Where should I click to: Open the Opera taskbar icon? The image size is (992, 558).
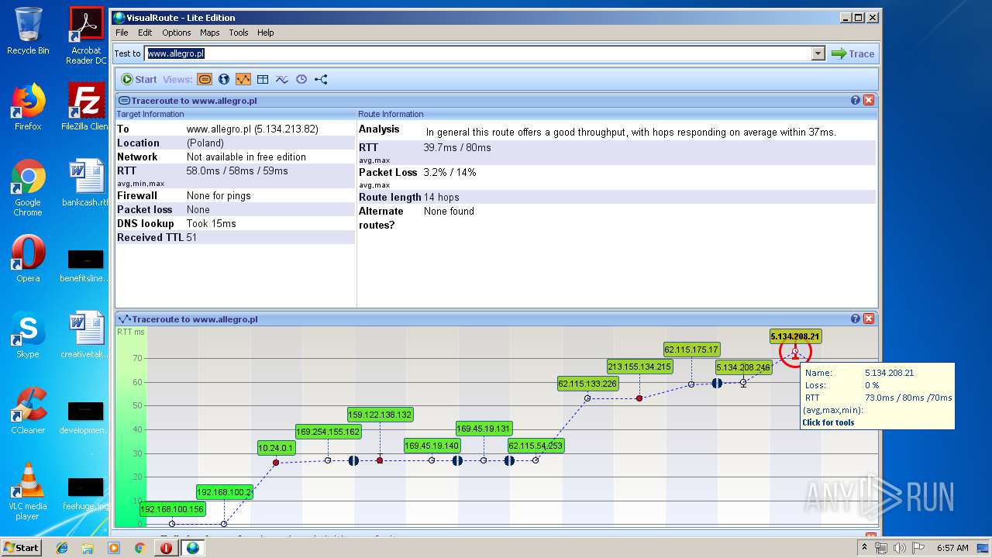tap(166, 548)
